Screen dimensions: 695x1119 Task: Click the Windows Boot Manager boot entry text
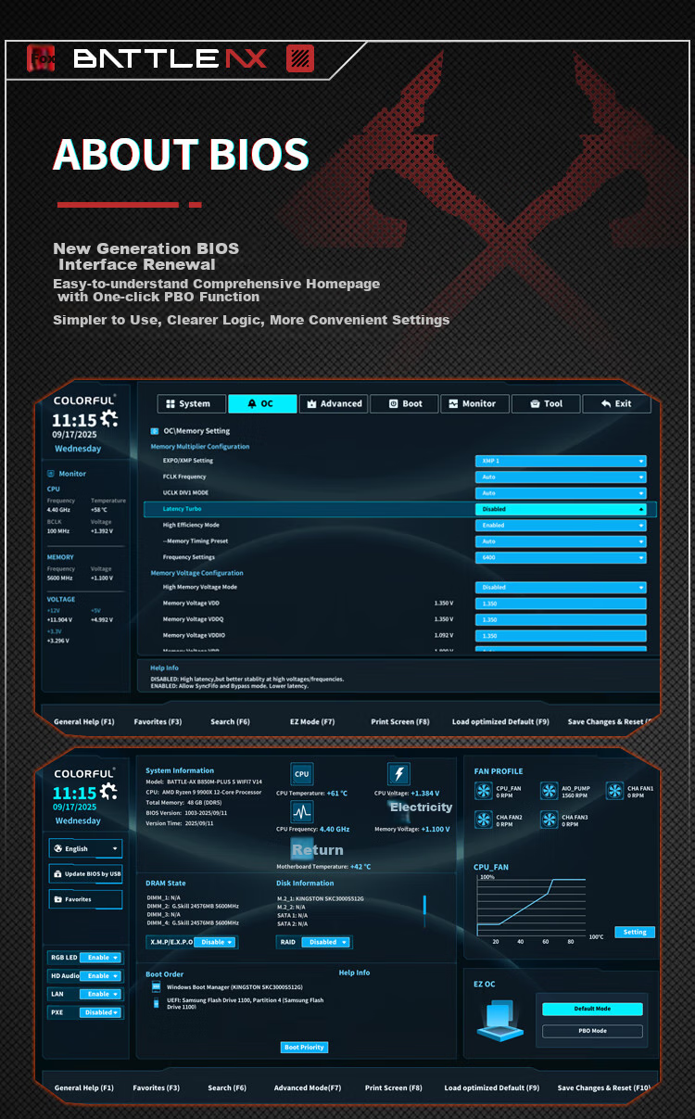point(234,987)
